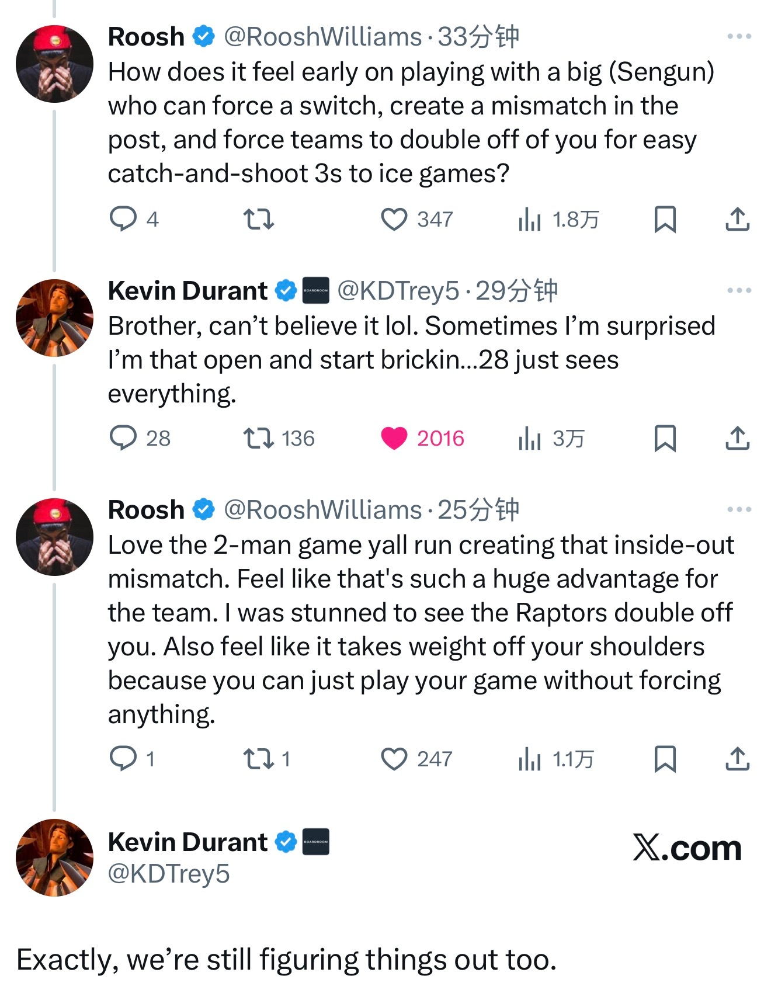Reply to Roosh's Sengun question tweet
The width and height of the screenshot is (771, 1007).
pyautogui.click(x=123, y=220)
